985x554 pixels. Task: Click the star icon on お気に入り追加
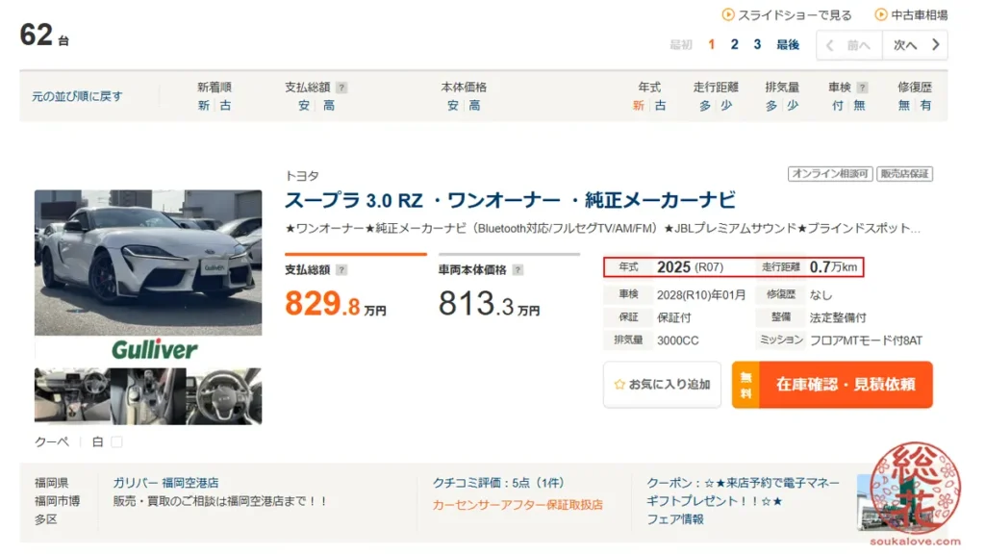(x=620, y=384)
